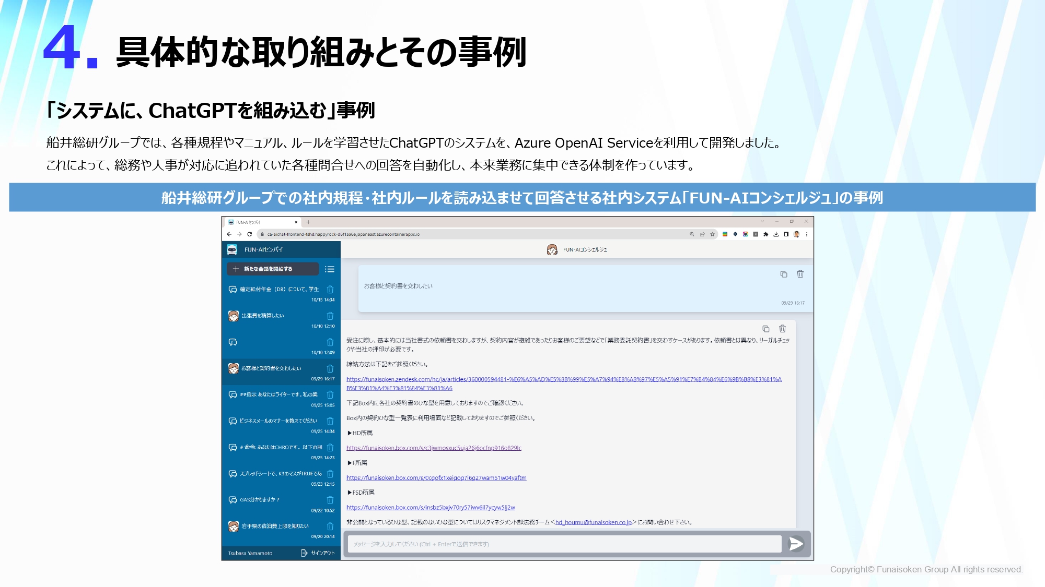Open the HD所属 box.com link
Image resolution: width=1045 pixels, height=587 pixels.
coord(434,448)
